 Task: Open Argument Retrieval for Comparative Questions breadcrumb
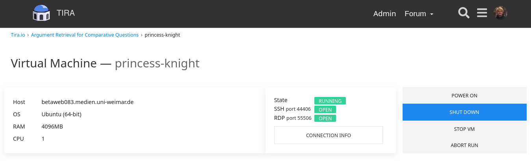(x=85, y=35)
